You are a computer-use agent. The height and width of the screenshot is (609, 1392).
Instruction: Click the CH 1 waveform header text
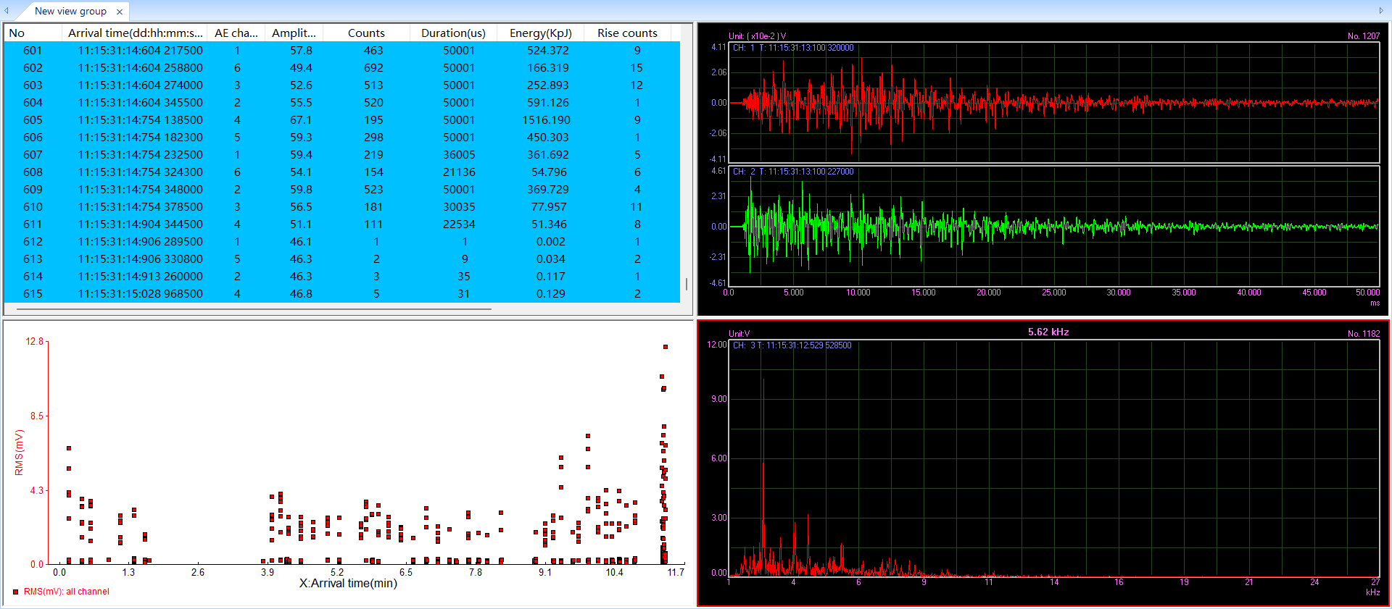793,48
